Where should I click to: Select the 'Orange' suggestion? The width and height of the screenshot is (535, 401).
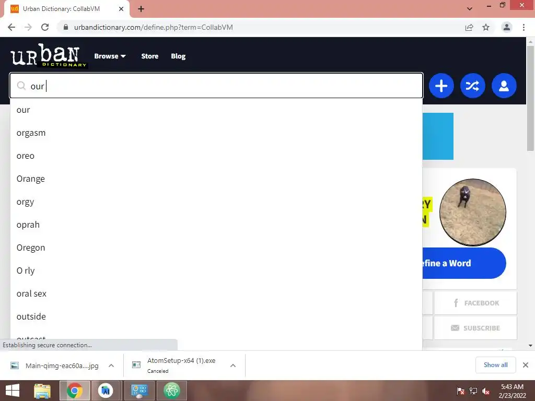click(x=216, y=179)
